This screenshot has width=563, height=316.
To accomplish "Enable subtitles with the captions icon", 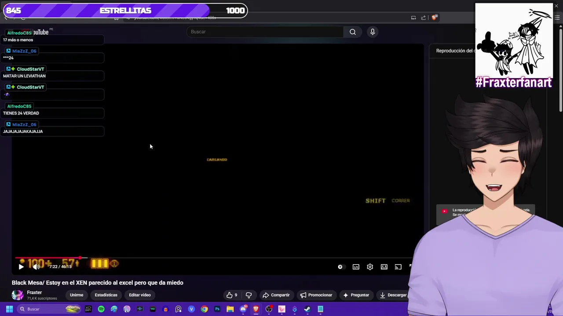I will 356,267.
